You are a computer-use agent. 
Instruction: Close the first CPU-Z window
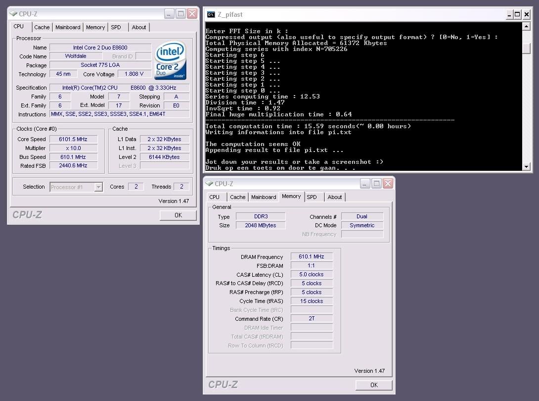(192, 14)
